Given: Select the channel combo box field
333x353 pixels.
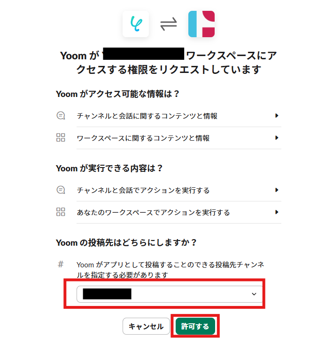Looking at the screenshot, I should coord(170,294).
